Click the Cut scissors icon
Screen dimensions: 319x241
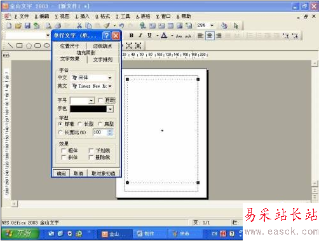tap(79, 25)
